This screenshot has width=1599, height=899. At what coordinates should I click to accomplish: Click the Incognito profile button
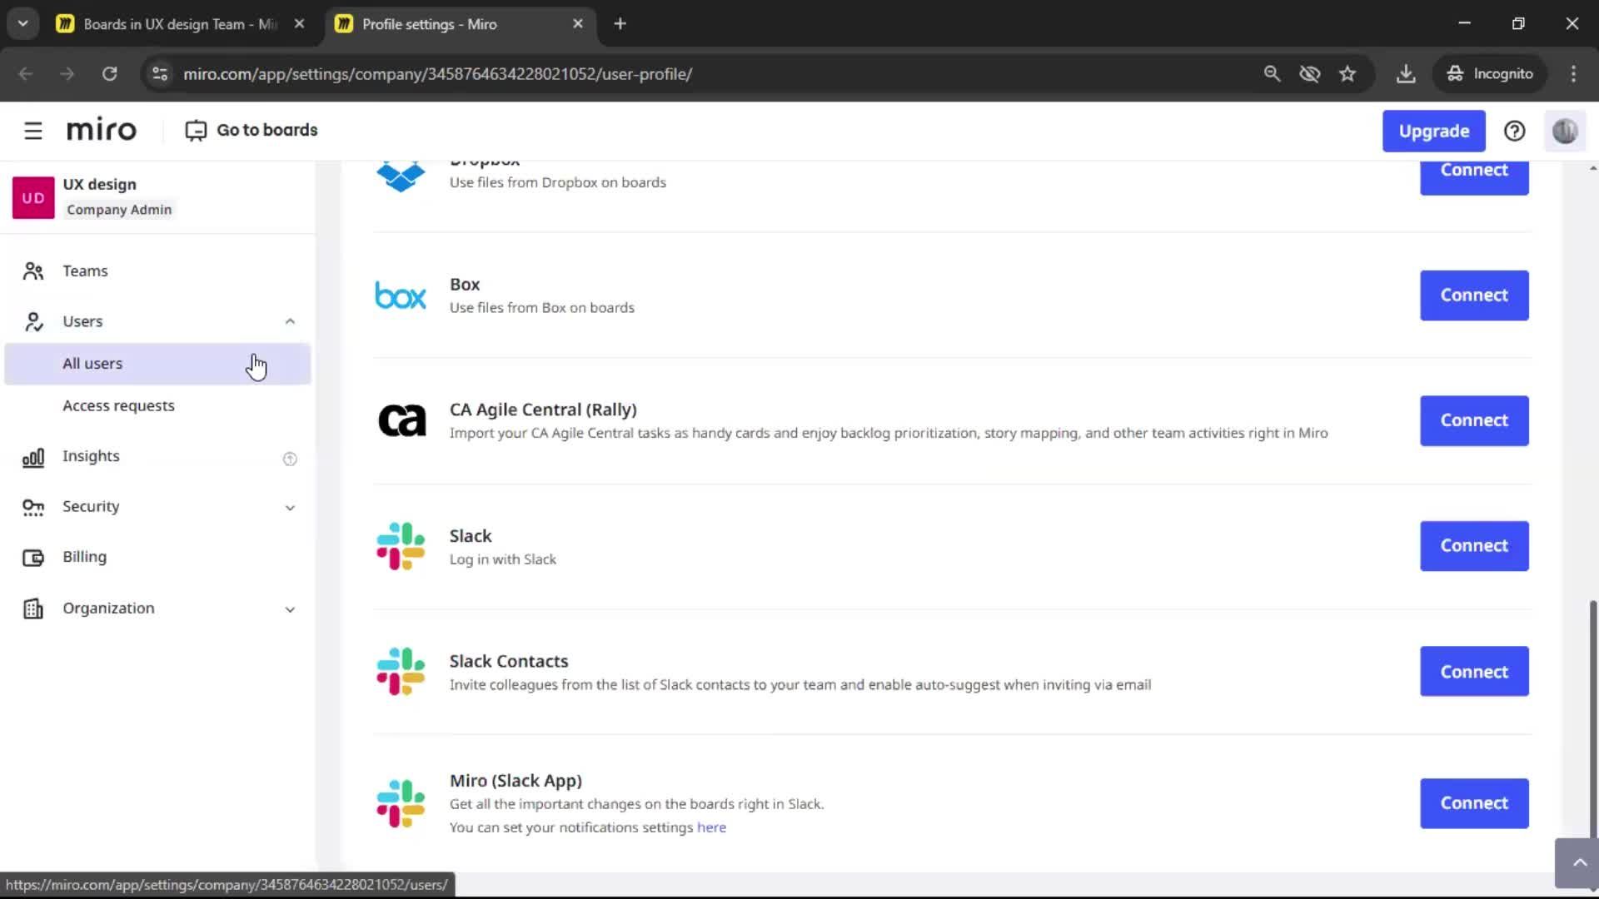point(1490,74)
